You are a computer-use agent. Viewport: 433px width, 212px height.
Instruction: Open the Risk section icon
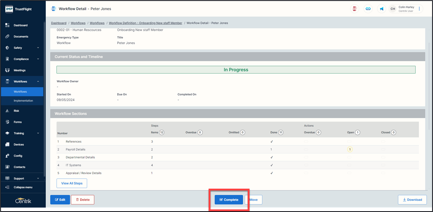pos(7,111)
